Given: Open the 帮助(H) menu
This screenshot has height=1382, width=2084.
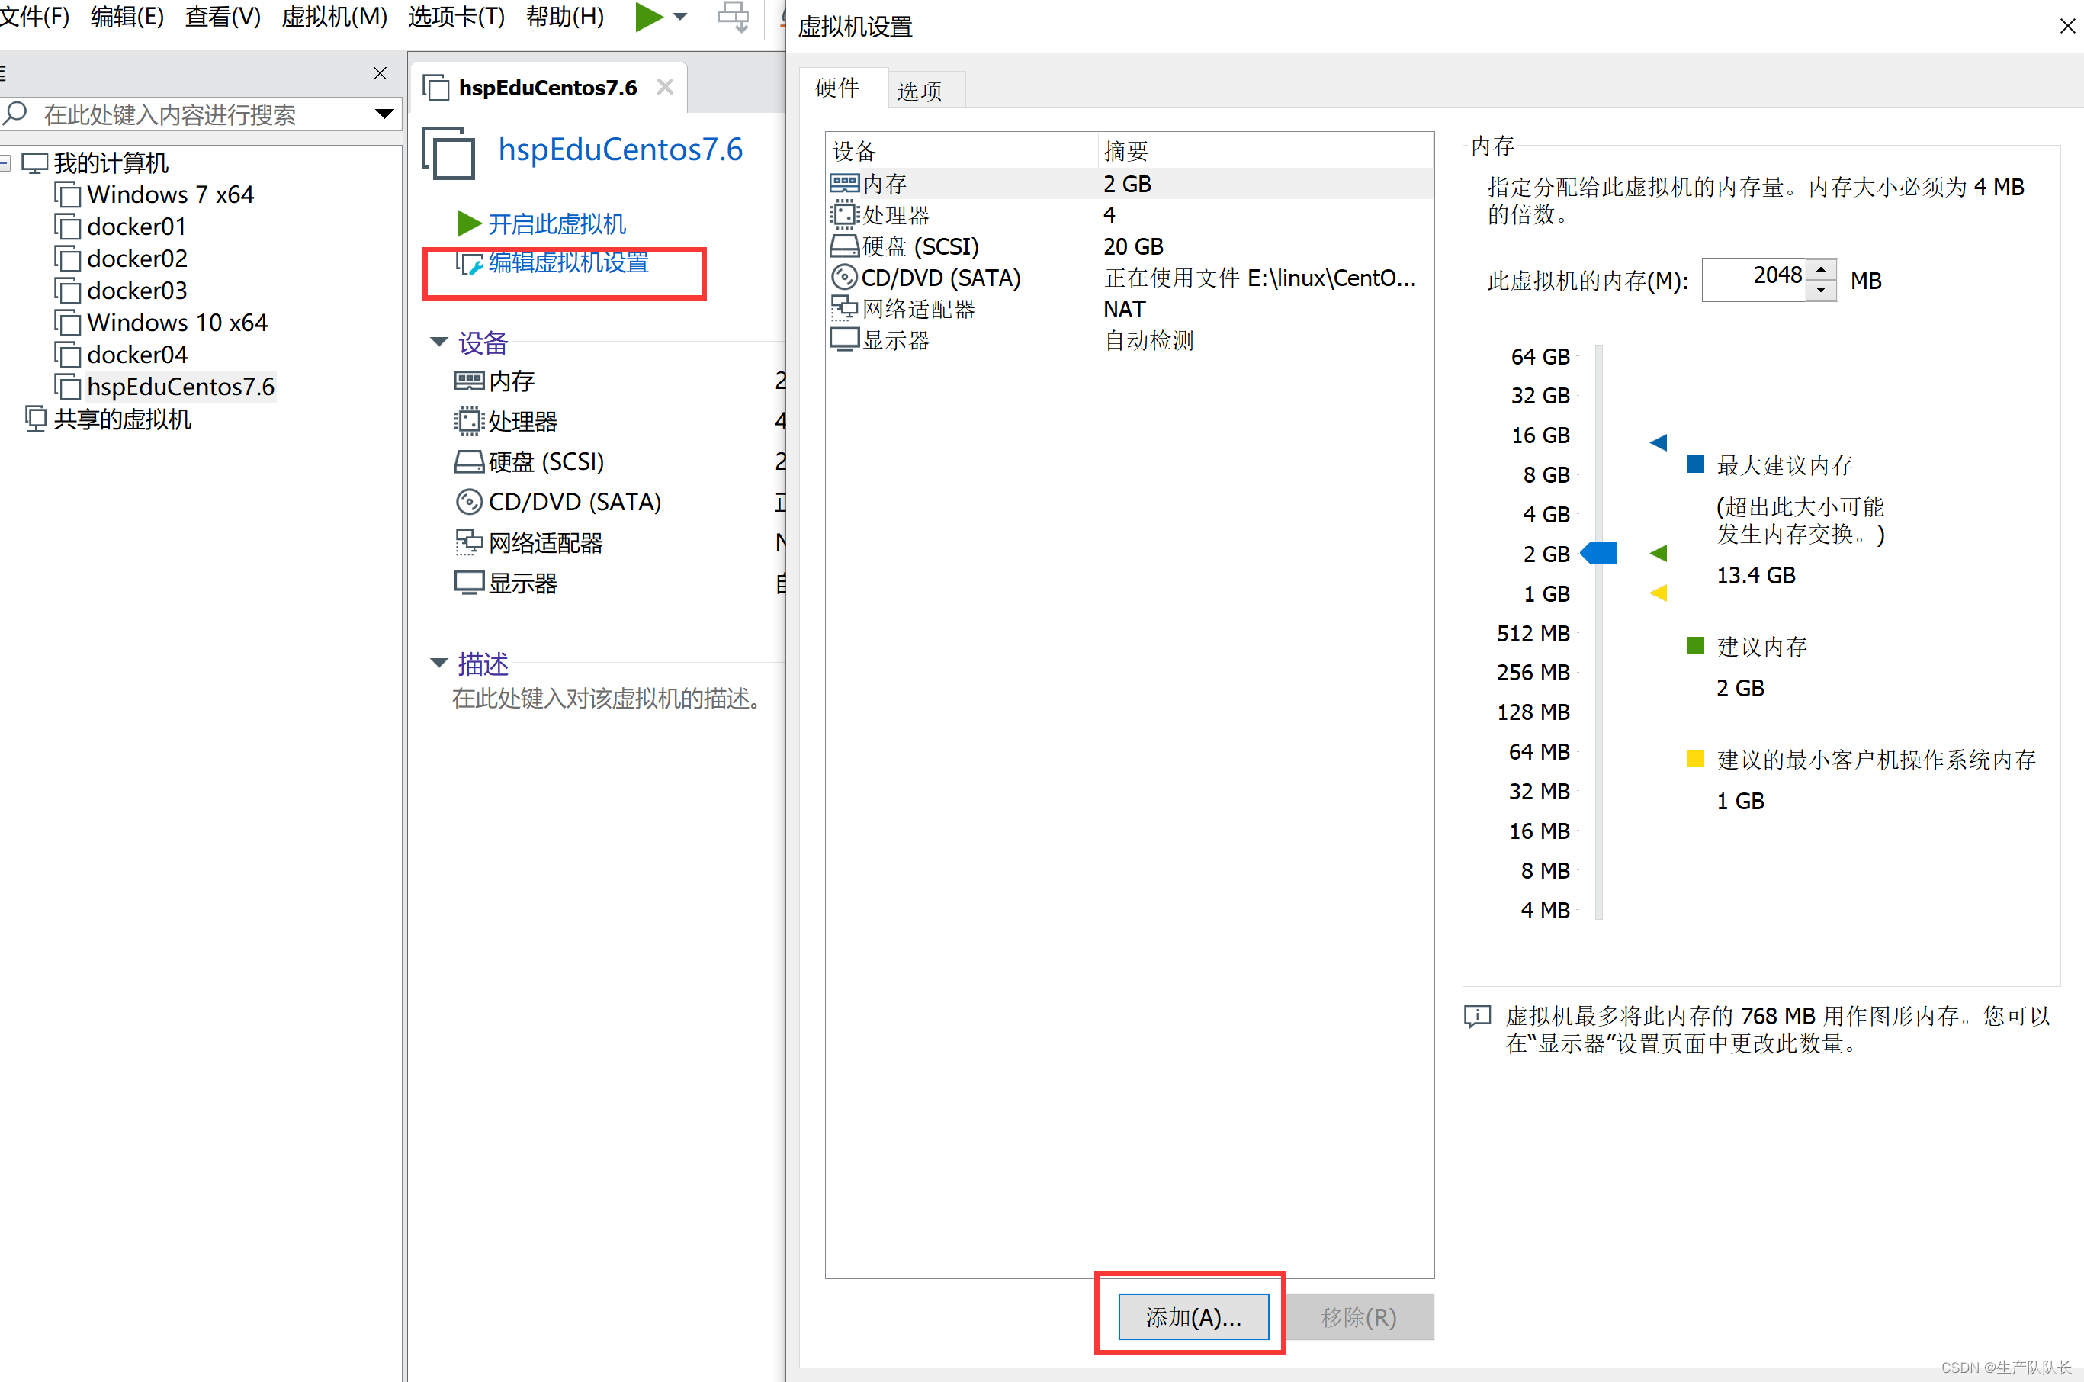Looking at the screenshot, I should 565,16.
